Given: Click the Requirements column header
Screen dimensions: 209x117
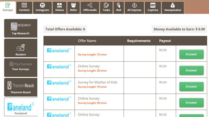Looking at the screenshot, I should (x=139, y=41).
